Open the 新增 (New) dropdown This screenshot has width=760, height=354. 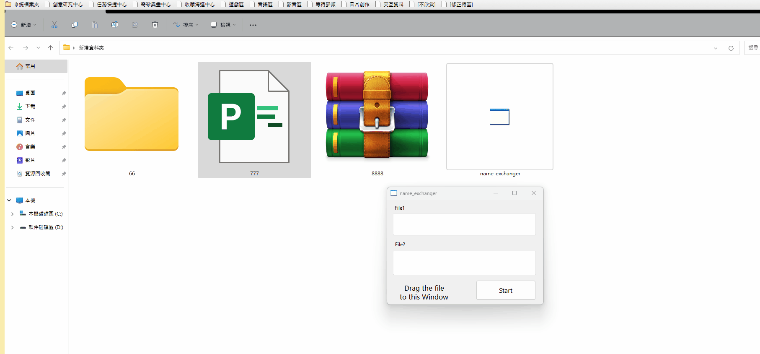[x=24, y=25]
